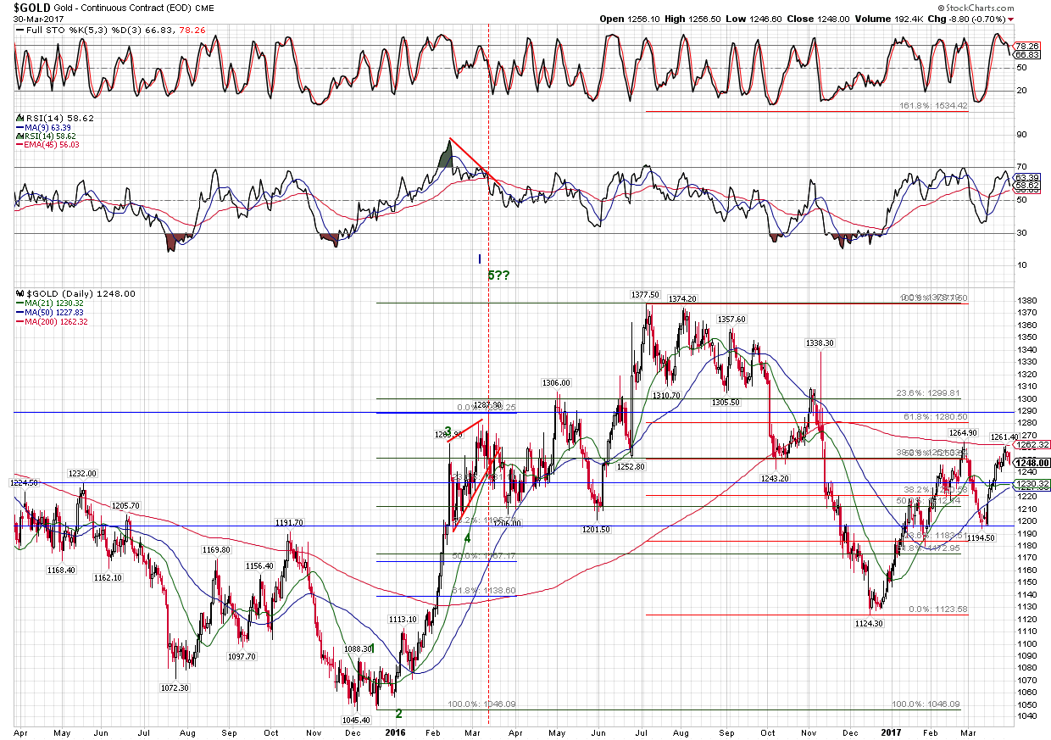Click the red EMA(45) legend line marker
Screen dimensions: 1051x740
click(20, 145)
